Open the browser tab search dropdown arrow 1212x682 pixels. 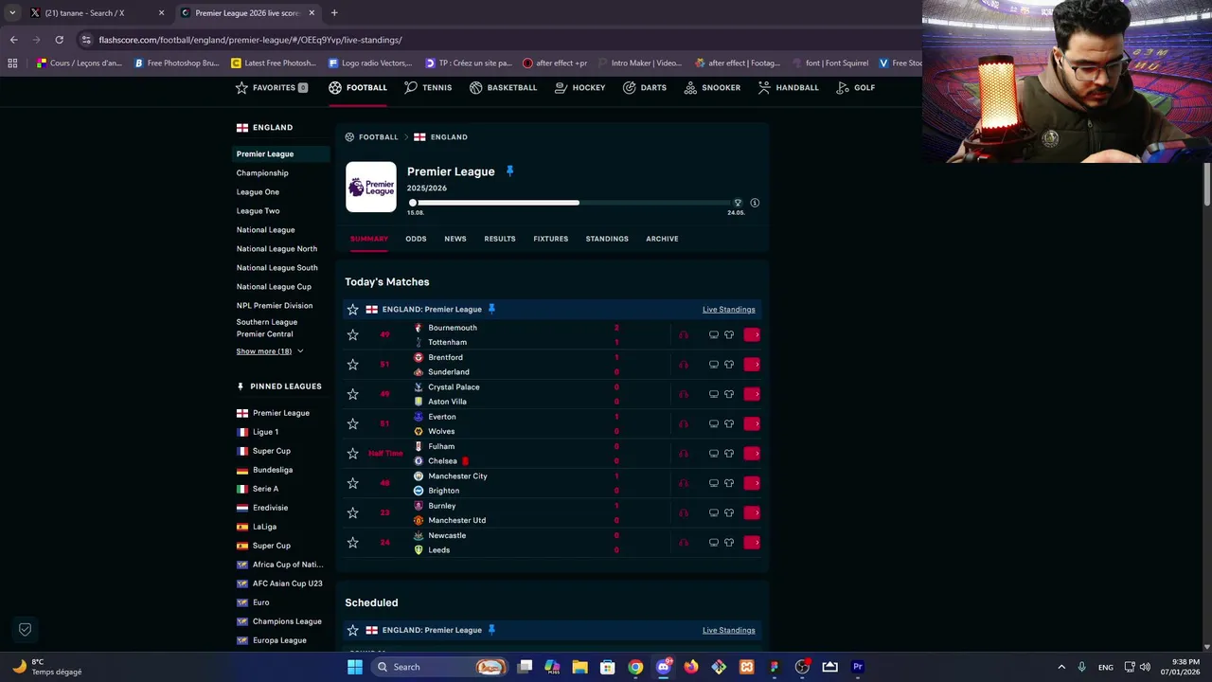pos(12,13)
